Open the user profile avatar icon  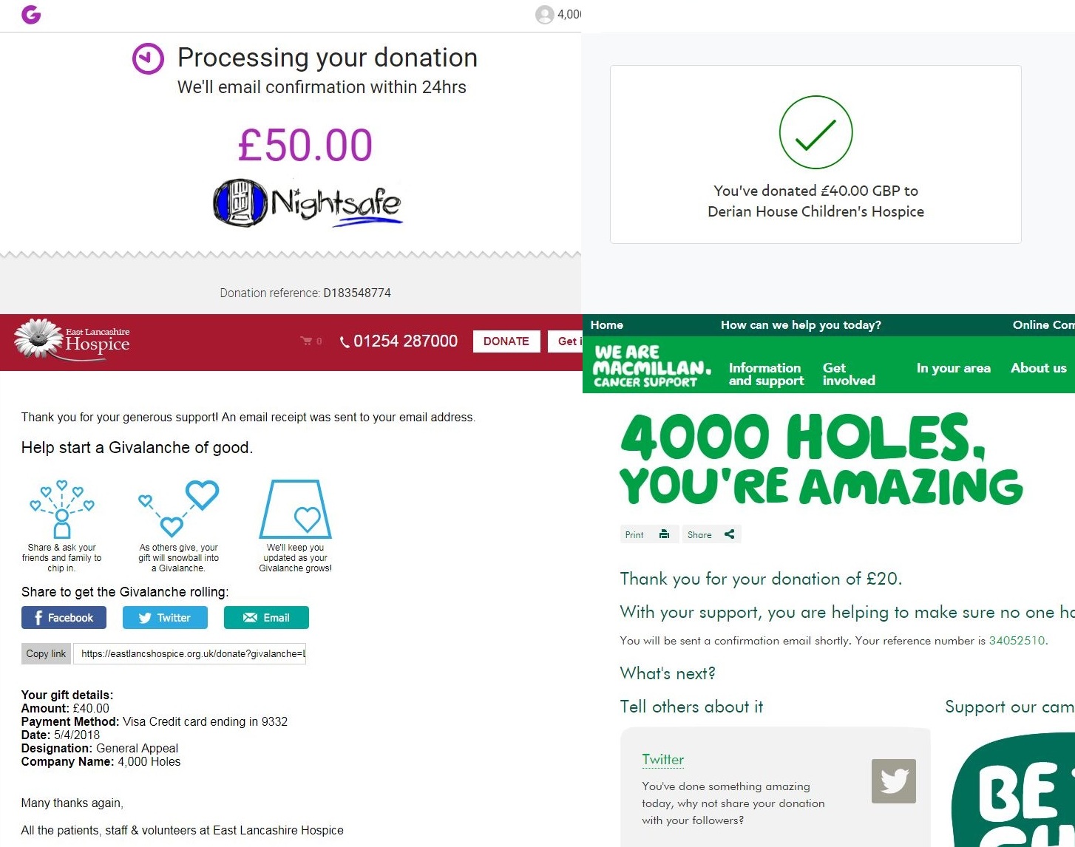pyautogui.click(x=545, y=15)
